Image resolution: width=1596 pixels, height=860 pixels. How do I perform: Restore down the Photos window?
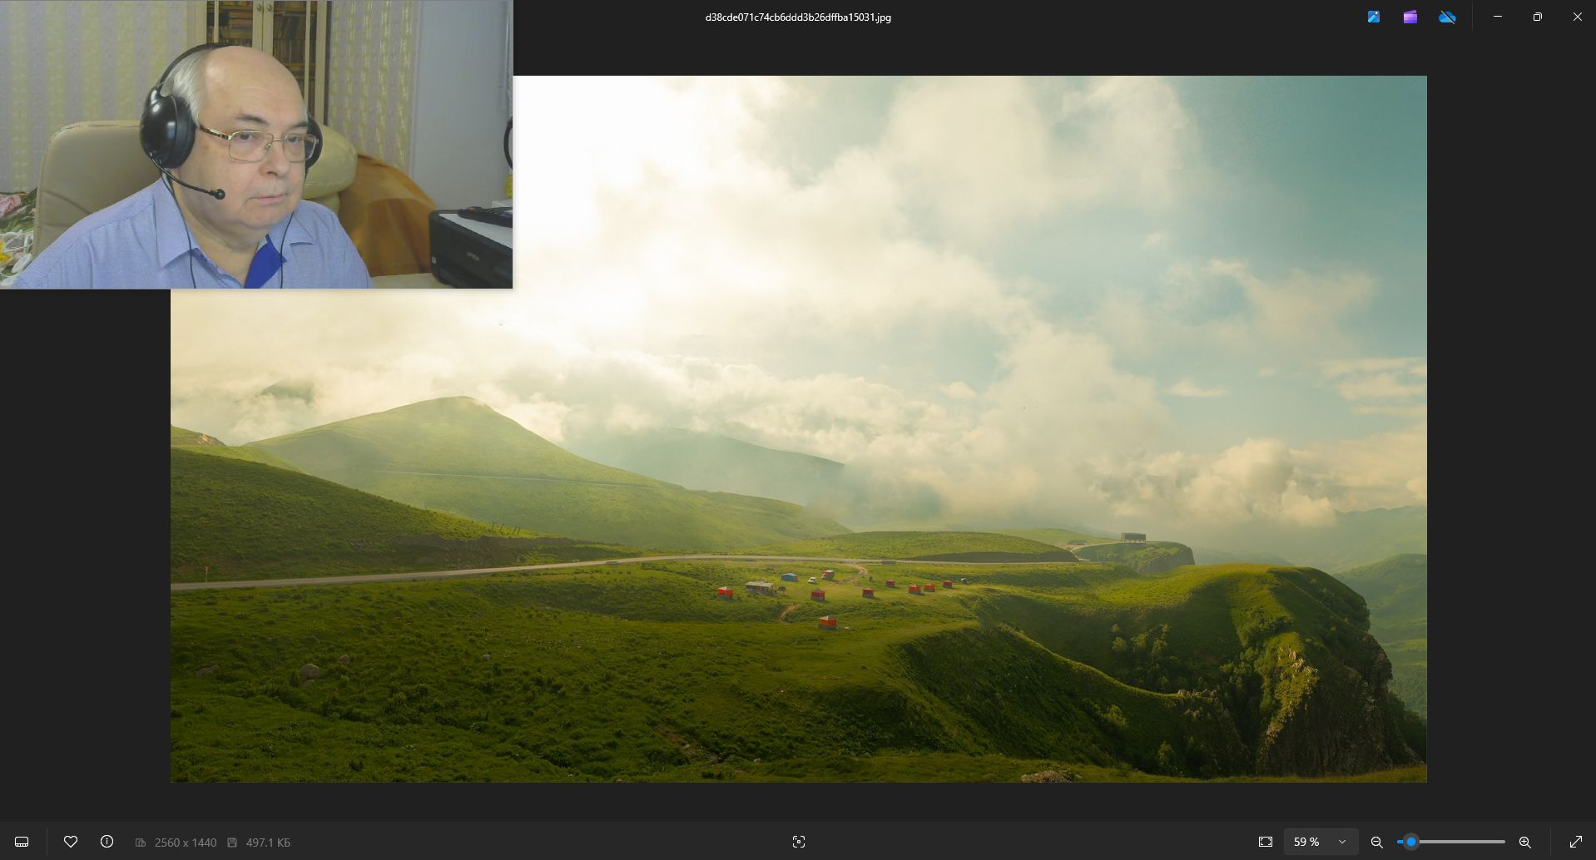[1537, 17]
